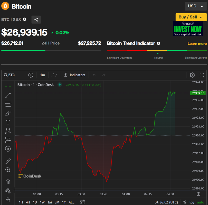The image size is (208, 205).
Task: Open the 1m interval dropdown
Action: (43, 75)
